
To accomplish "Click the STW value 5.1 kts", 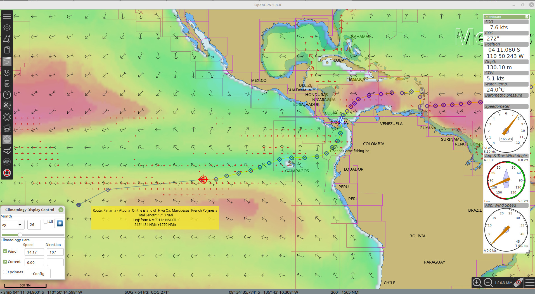I will pyautogui.click(x=496, y=78).
